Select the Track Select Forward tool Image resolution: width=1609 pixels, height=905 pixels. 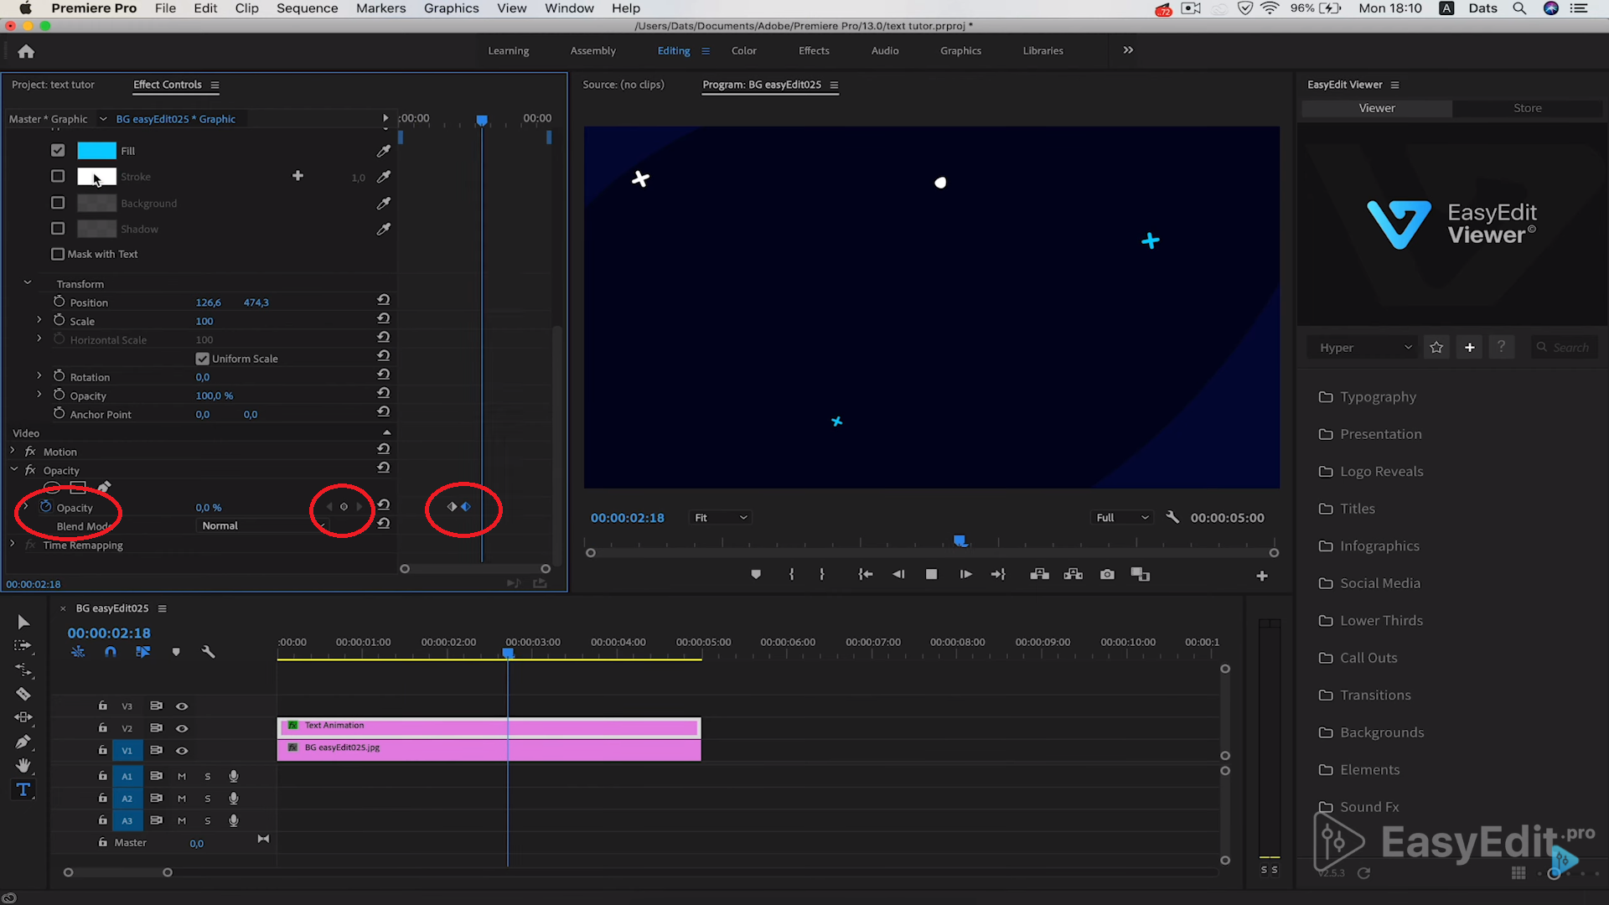(x=23, y=646)
